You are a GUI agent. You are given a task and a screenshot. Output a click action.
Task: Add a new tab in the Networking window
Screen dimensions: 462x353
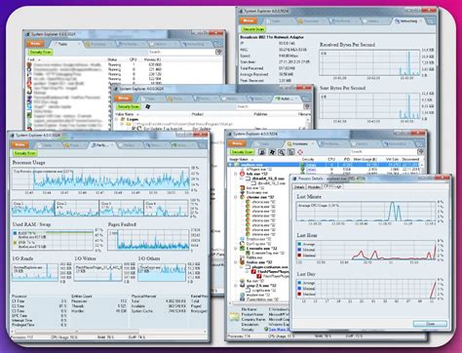431,20
